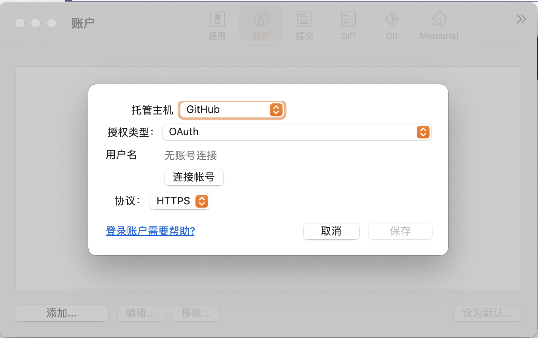
Task: Click the 移除... remove button
Action: point(196,313)
